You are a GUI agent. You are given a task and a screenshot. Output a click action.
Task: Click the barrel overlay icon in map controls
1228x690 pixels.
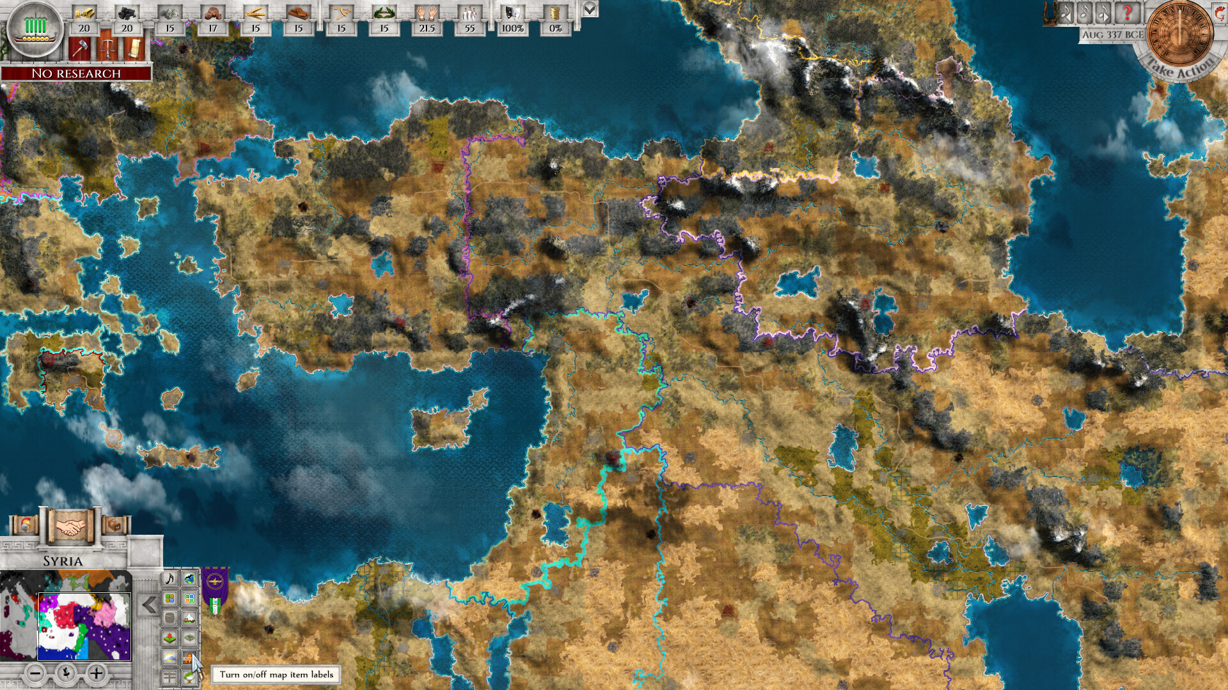coord(169,618)
